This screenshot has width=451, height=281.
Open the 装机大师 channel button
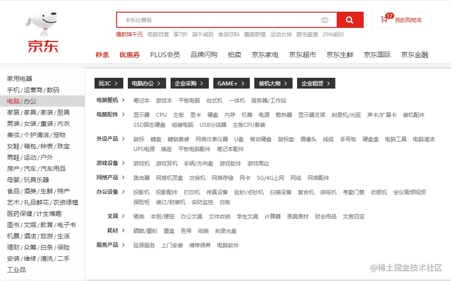(273, 83)
